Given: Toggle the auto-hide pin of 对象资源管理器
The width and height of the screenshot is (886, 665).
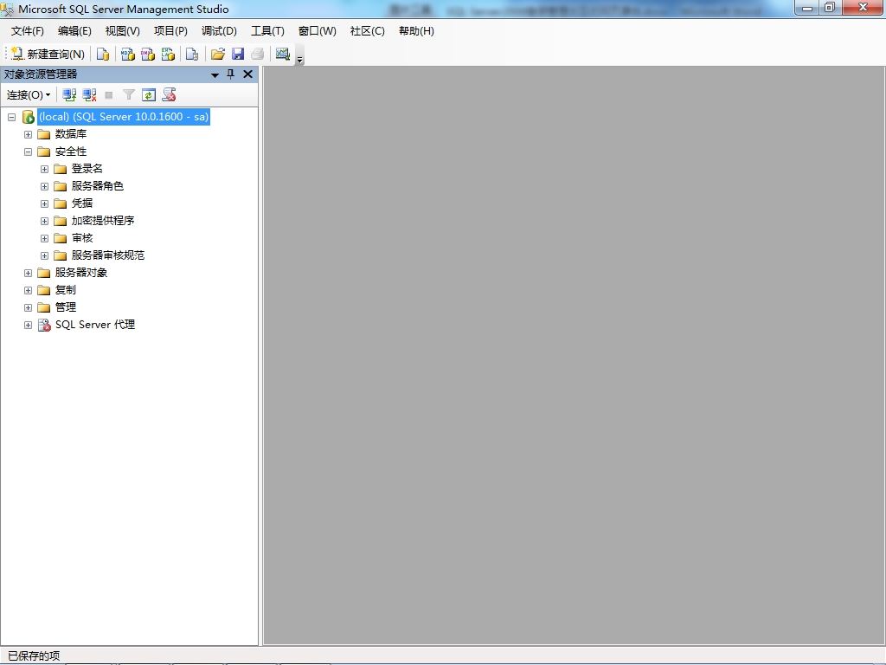Looking at the screenshot, I should [x=230, y=74].
